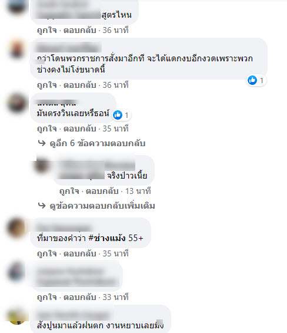Open the profile picture beside มันตรงวินเลยหรือ comment
The height and width of the screenshot is (333, 287).
[x=16, y=104]
